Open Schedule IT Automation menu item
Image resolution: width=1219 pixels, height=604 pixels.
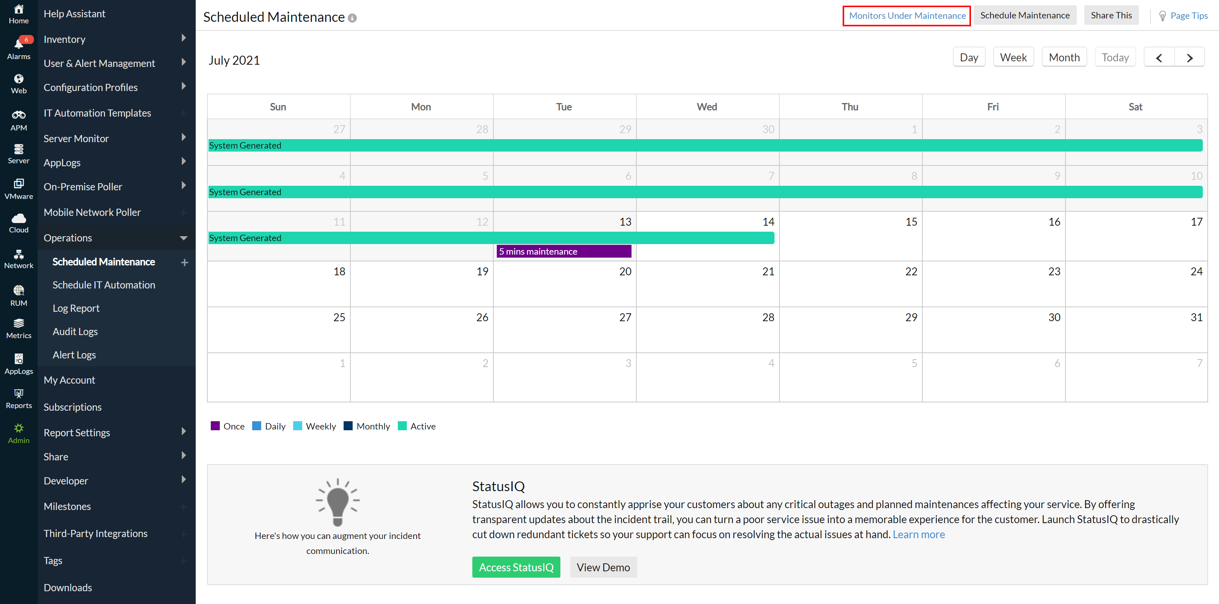pyautogui.click(x=103, y=285)
